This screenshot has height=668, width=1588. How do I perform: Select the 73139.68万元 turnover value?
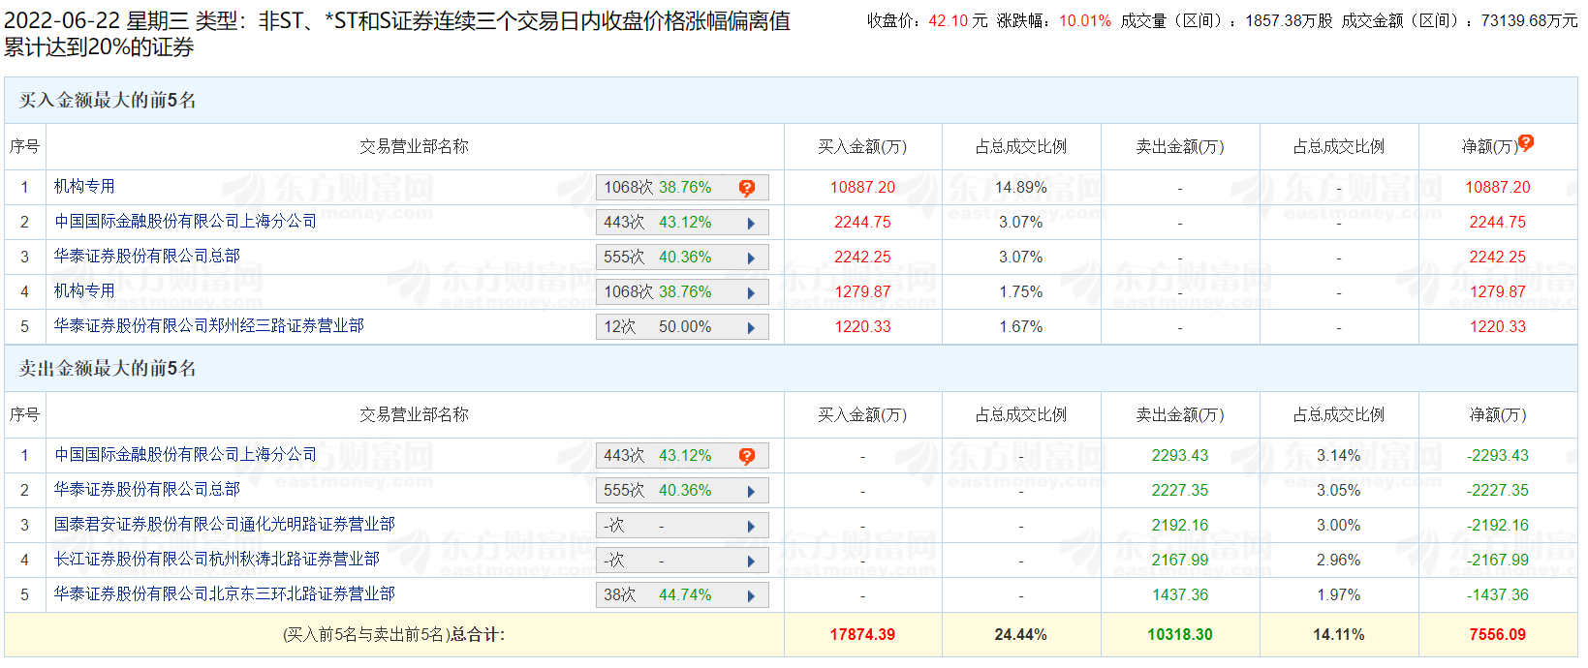tap(1529, 20)
